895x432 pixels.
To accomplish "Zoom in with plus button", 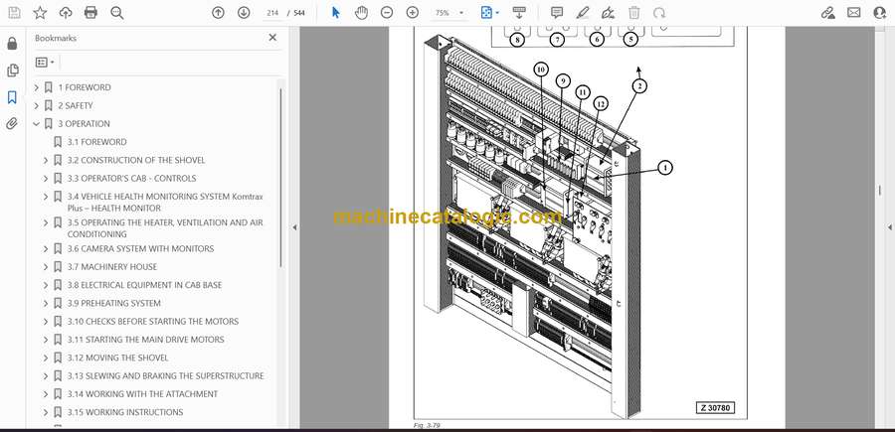I will [412, 13].
